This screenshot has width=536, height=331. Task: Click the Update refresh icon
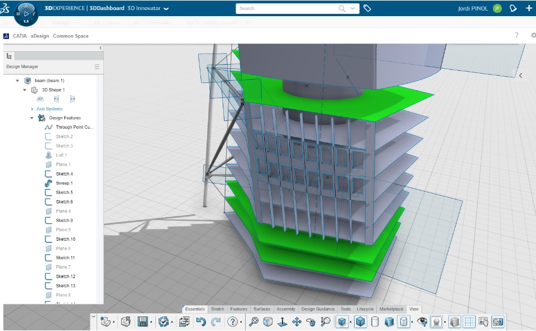tap(164, 322)
